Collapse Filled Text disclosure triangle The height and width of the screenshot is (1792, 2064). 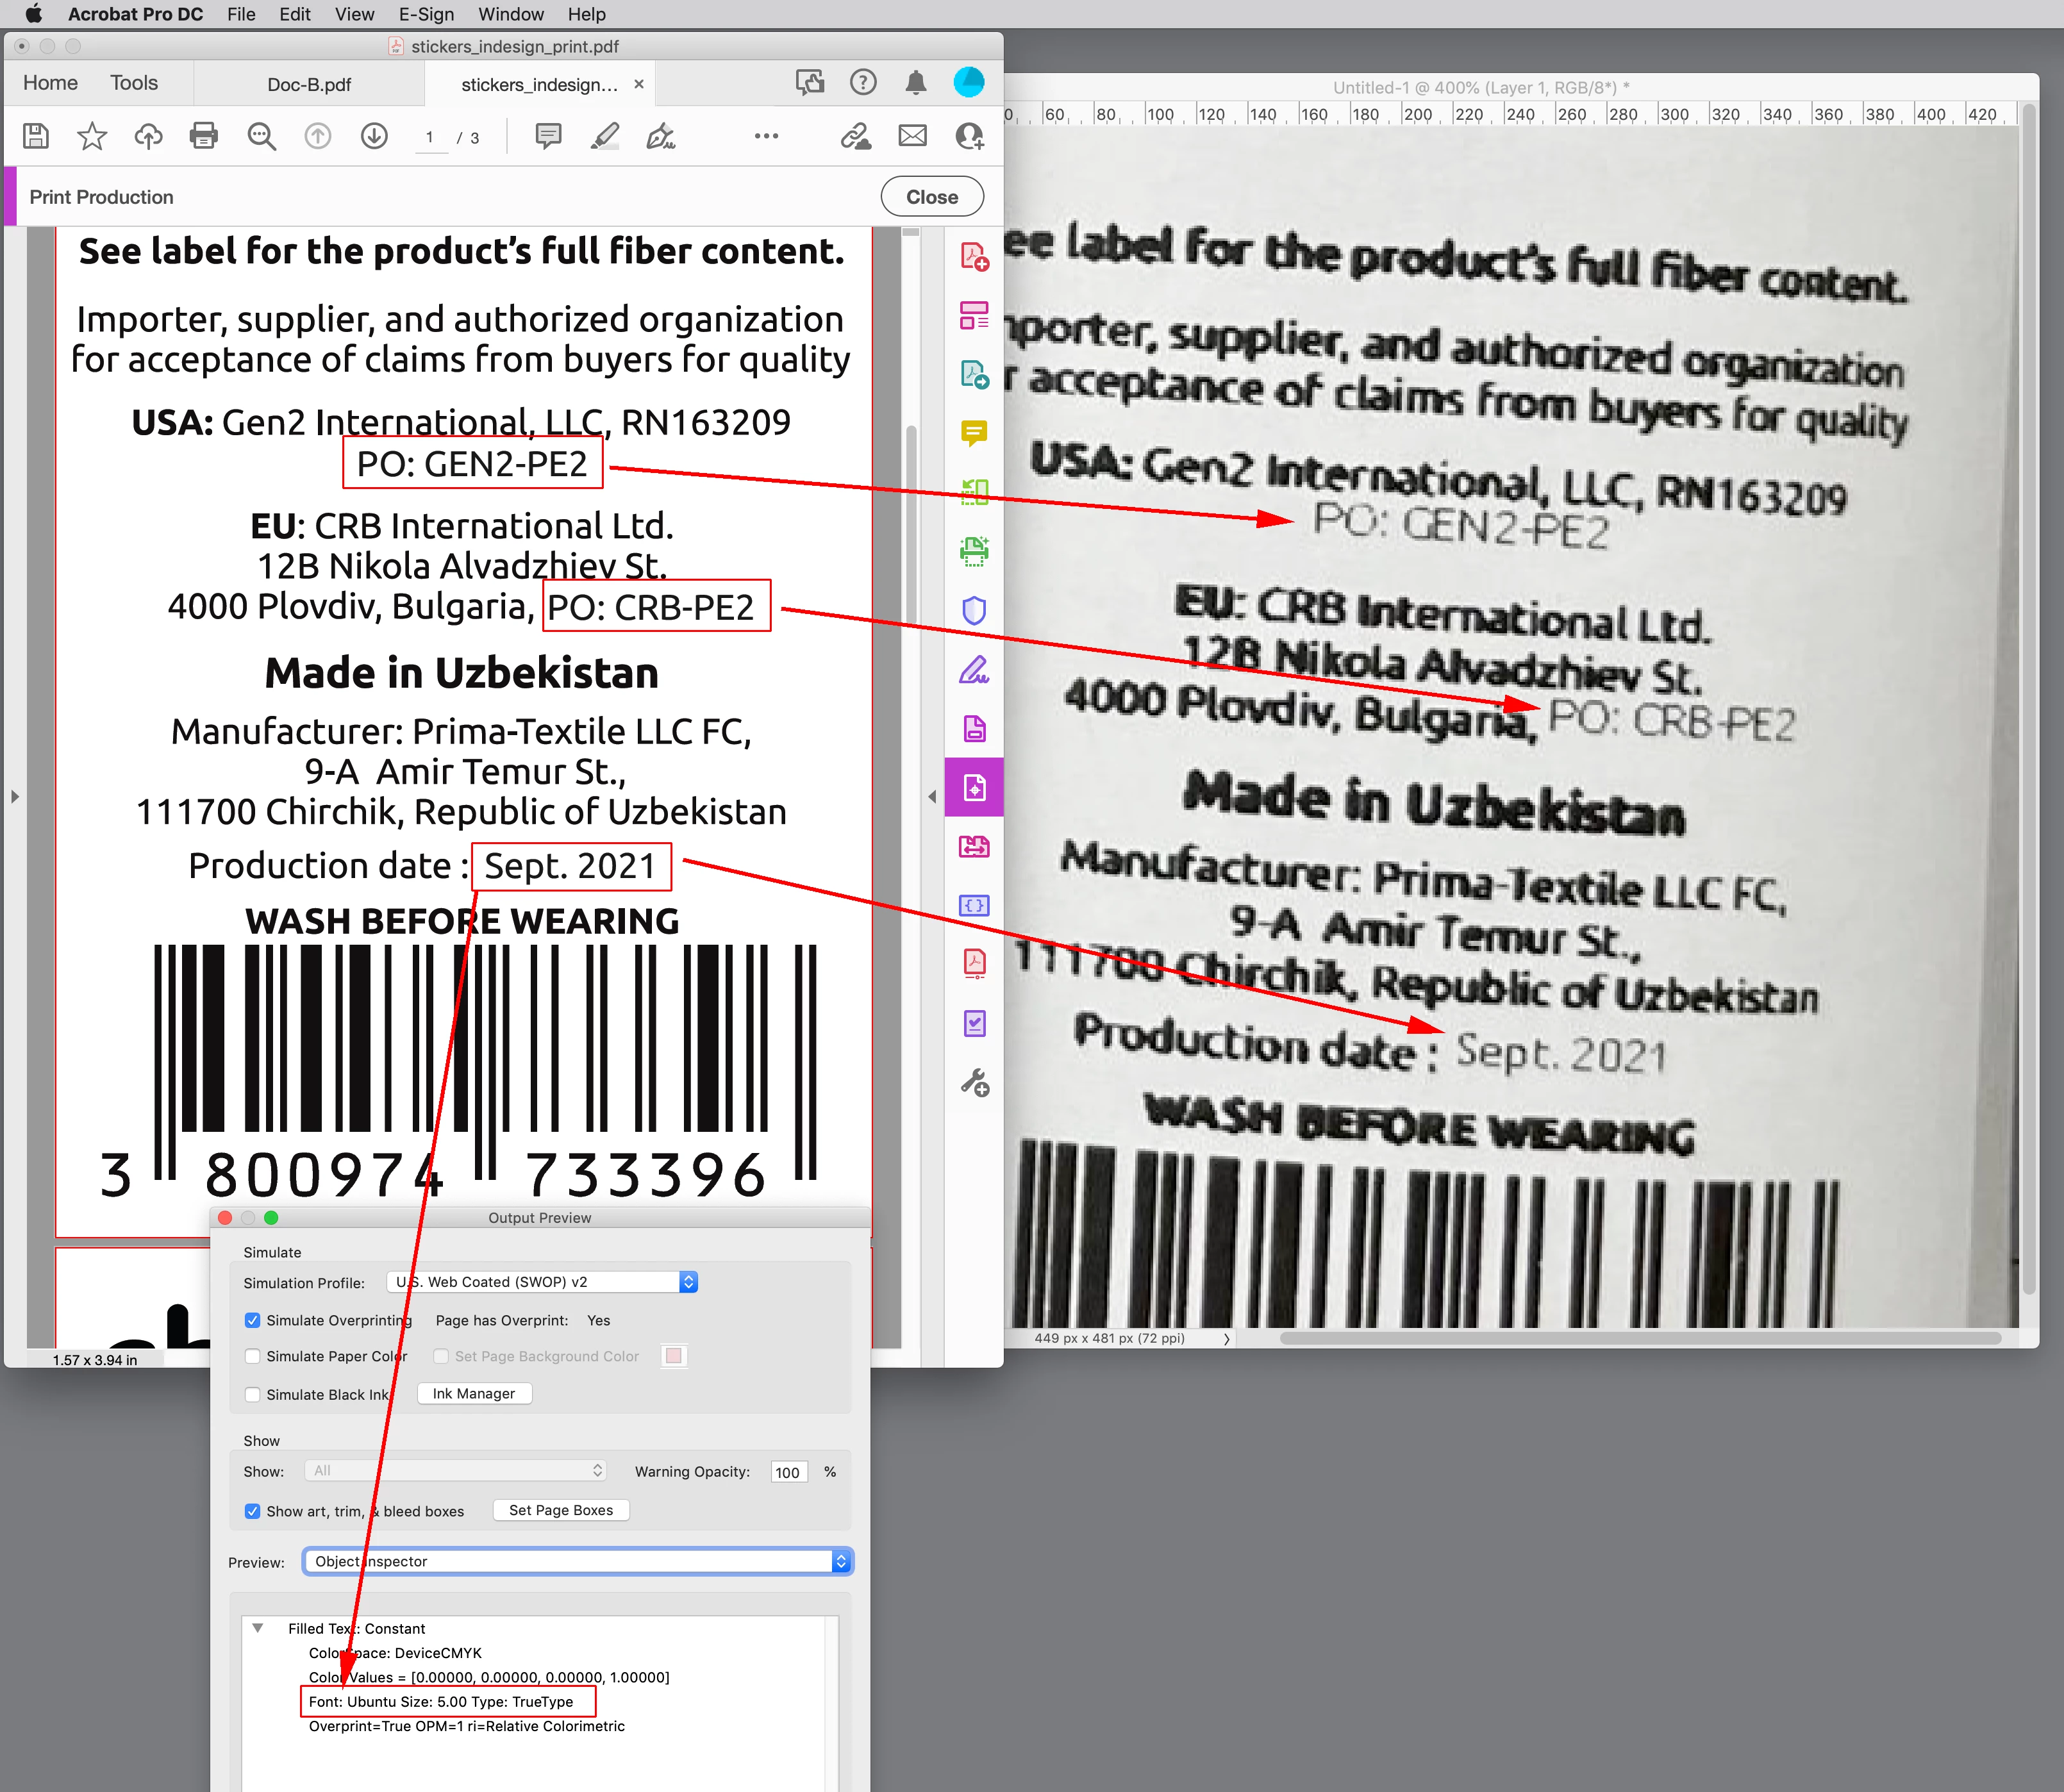(x=258, y=1628)
